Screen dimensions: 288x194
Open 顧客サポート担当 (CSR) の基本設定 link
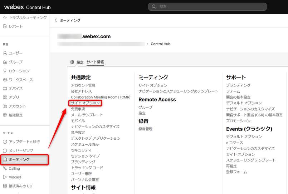click(x=254, y=115)
